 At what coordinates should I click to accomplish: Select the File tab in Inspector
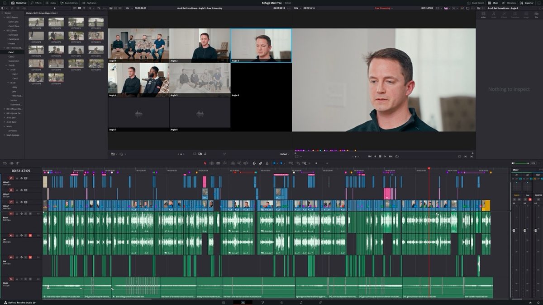(x=537, y=15)
